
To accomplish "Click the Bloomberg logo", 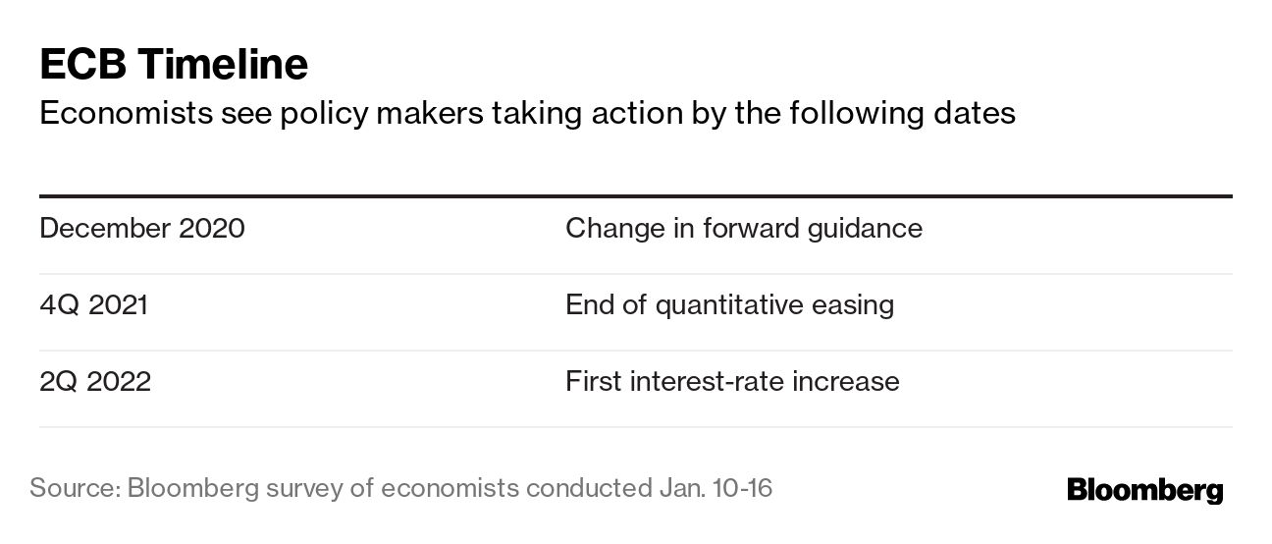I will click(x=1144, y=489).
